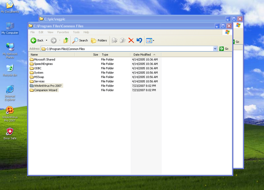264x190 pixels.
Task: Open the Tools menu
Action: [76, 32]
